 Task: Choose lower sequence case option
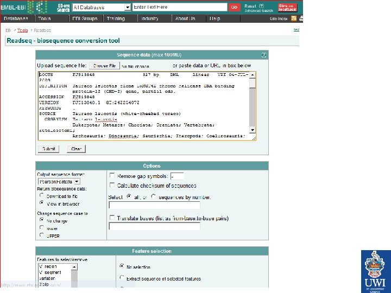point(42,227)
